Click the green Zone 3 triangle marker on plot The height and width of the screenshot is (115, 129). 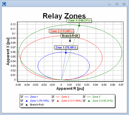(79, 25)
